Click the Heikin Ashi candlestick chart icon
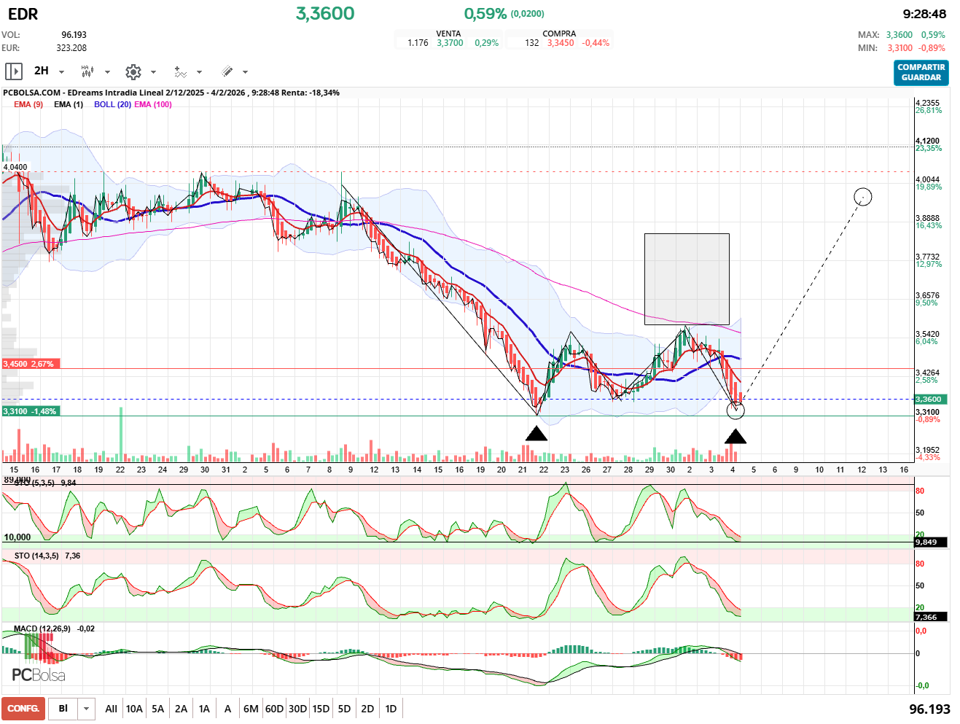Image resolution: width=960 pixels, height=724 pixels. point(87,71)
